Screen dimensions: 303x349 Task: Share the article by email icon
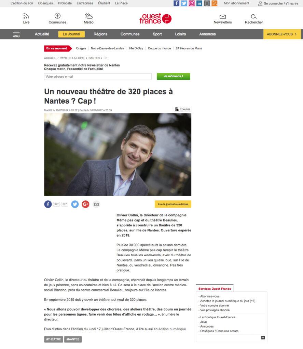[96, 204]
